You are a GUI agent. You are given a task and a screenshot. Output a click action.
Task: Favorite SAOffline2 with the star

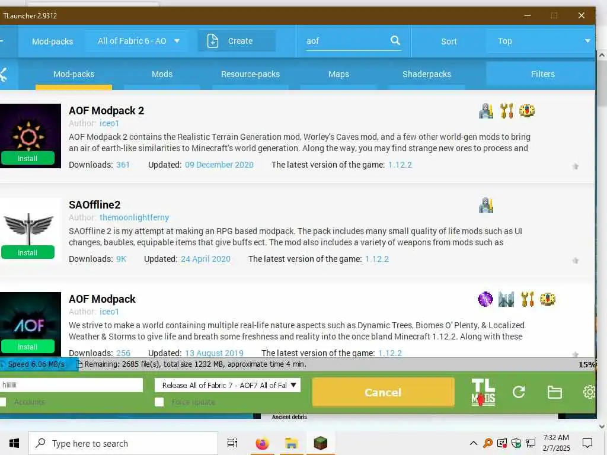click(575, 261)
